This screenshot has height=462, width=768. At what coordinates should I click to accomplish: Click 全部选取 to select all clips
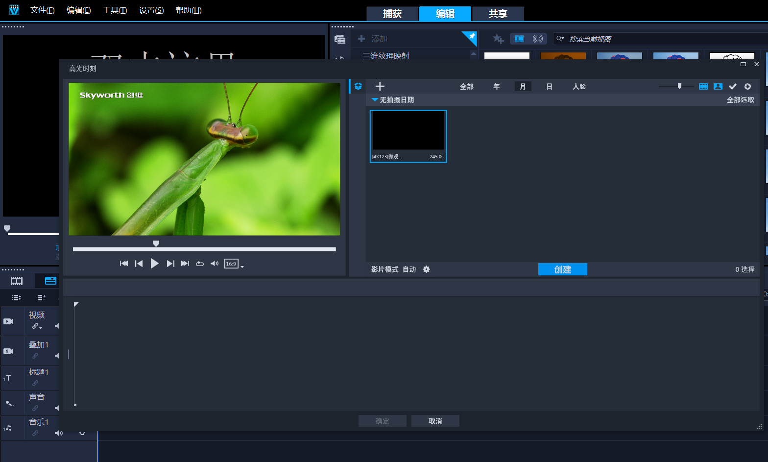tap(740, 100)
